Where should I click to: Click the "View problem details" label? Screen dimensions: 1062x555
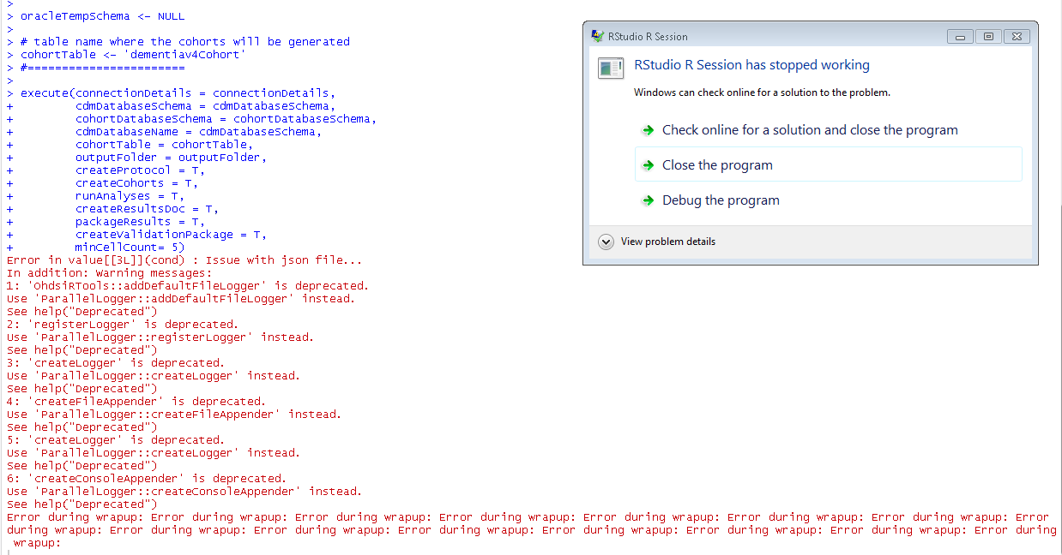pos(667,242)
